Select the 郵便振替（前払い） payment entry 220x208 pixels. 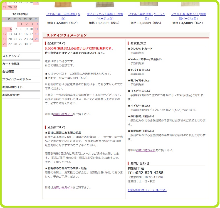(x=141, y=131)
